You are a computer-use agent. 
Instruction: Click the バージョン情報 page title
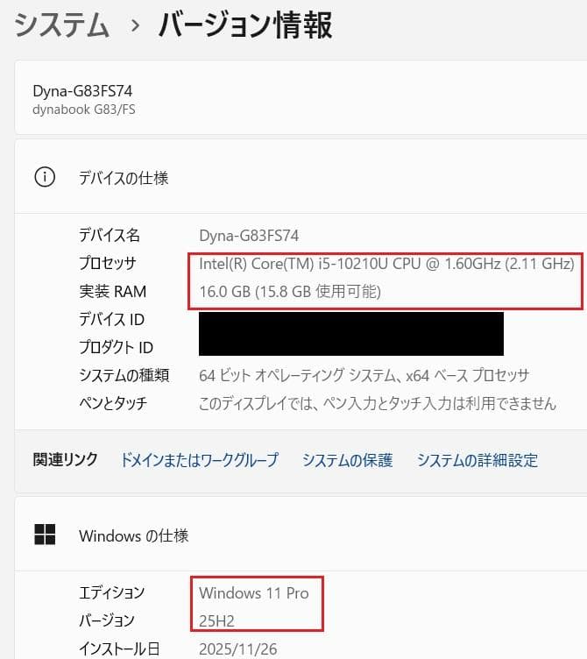click(x=245, y=25)
